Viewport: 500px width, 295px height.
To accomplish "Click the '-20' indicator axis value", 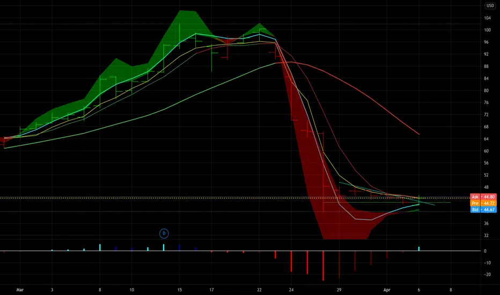I will pyautogui.click(x=487, y=274).
